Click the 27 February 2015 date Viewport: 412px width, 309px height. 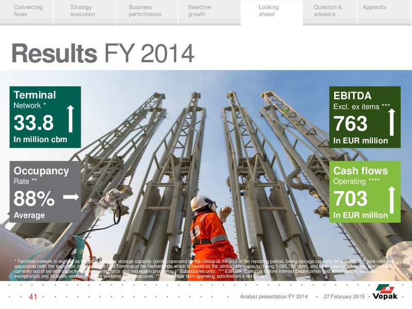click(x=344, y=297)
